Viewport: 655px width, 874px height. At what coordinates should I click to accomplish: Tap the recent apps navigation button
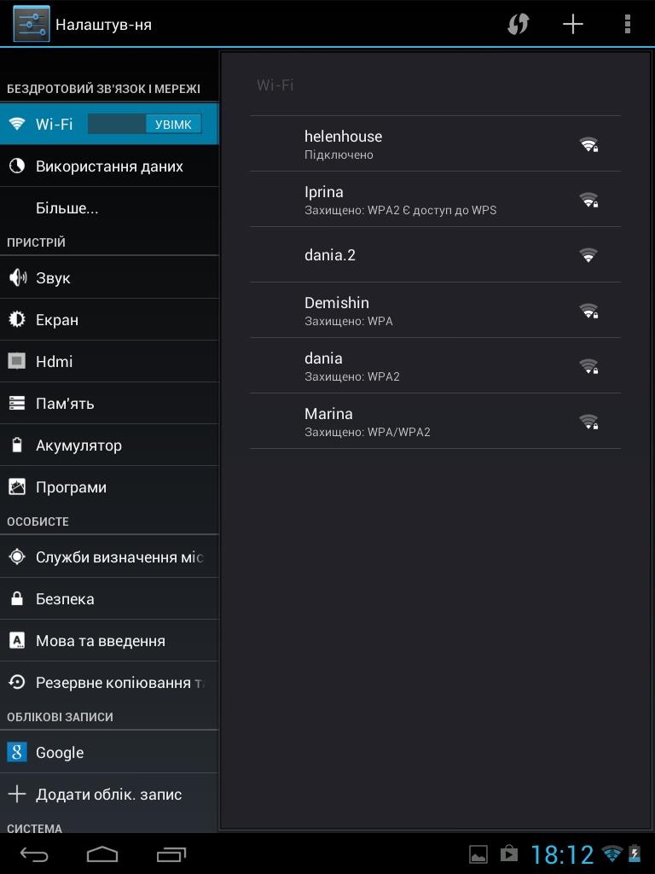tap(171, 854)
